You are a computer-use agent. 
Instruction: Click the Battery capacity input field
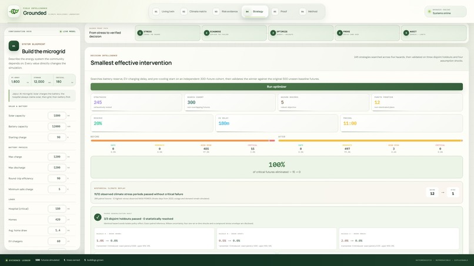57,126
